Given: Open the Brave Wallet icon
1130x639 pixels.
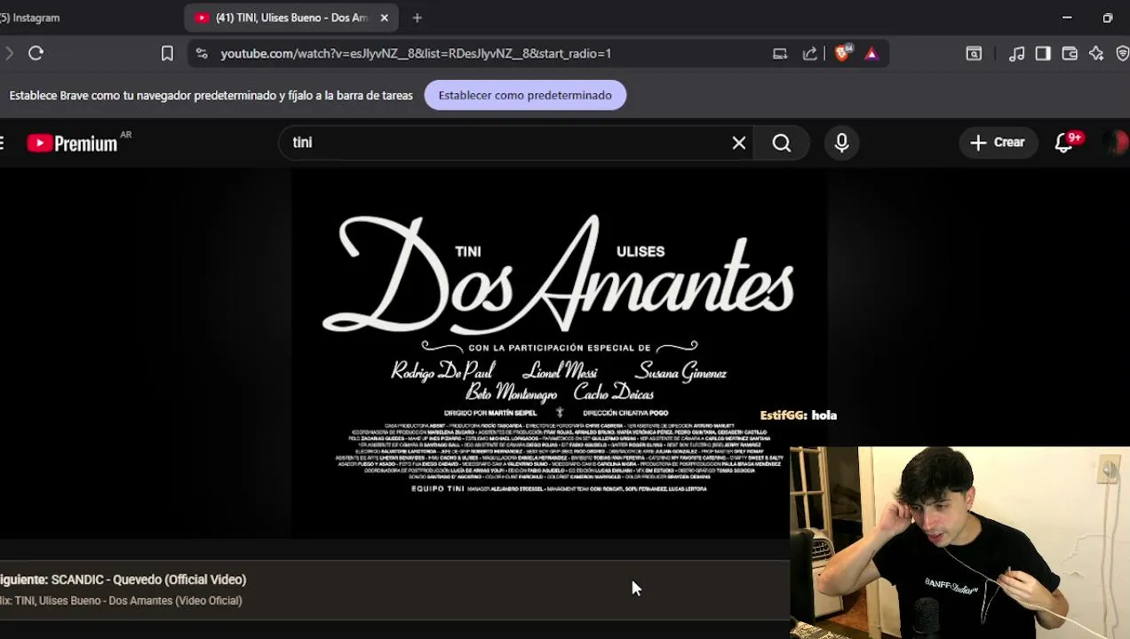Looking at the screenshot, I should pyautogui.click(x=1070, y=53).
